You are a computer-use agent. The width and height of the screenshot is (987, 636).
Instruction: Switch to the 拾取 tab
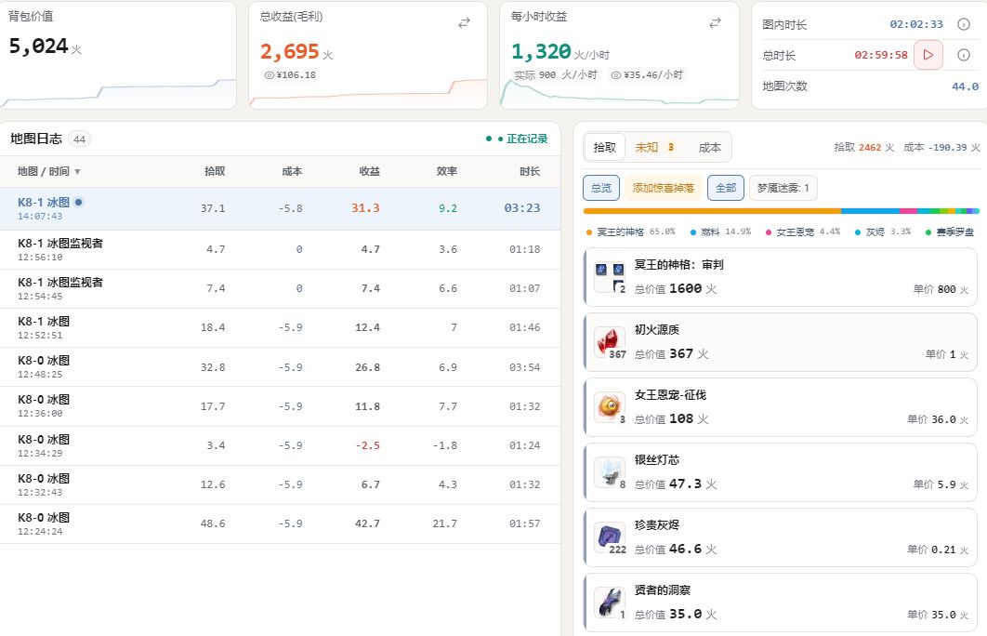point(604,147)
